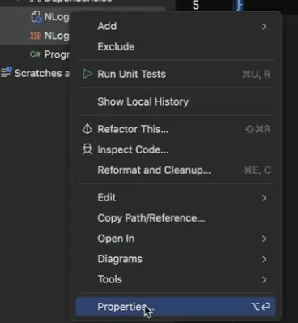Click the XSD file icon beside NLog
Image resolution: width=298 pixels, height=323 pixels.
36,36
